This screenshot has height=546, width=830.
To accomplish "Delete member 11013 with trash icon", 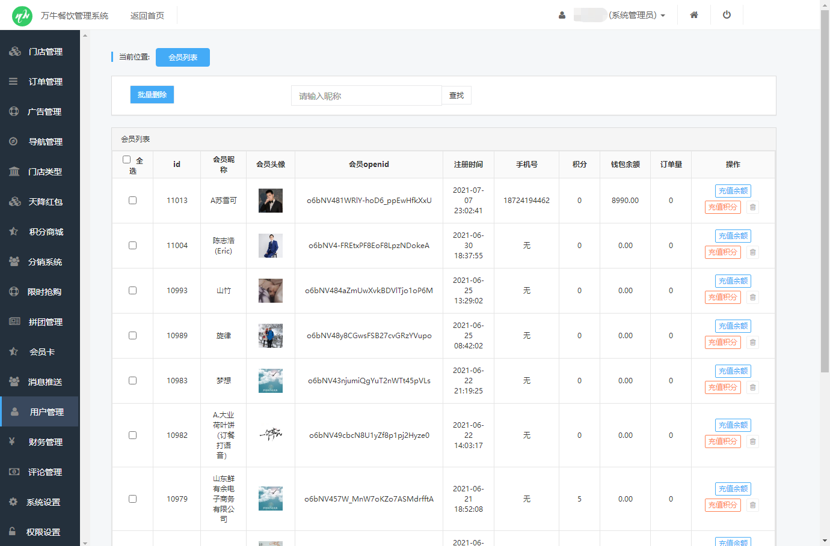I will click(x=752, y=207).
